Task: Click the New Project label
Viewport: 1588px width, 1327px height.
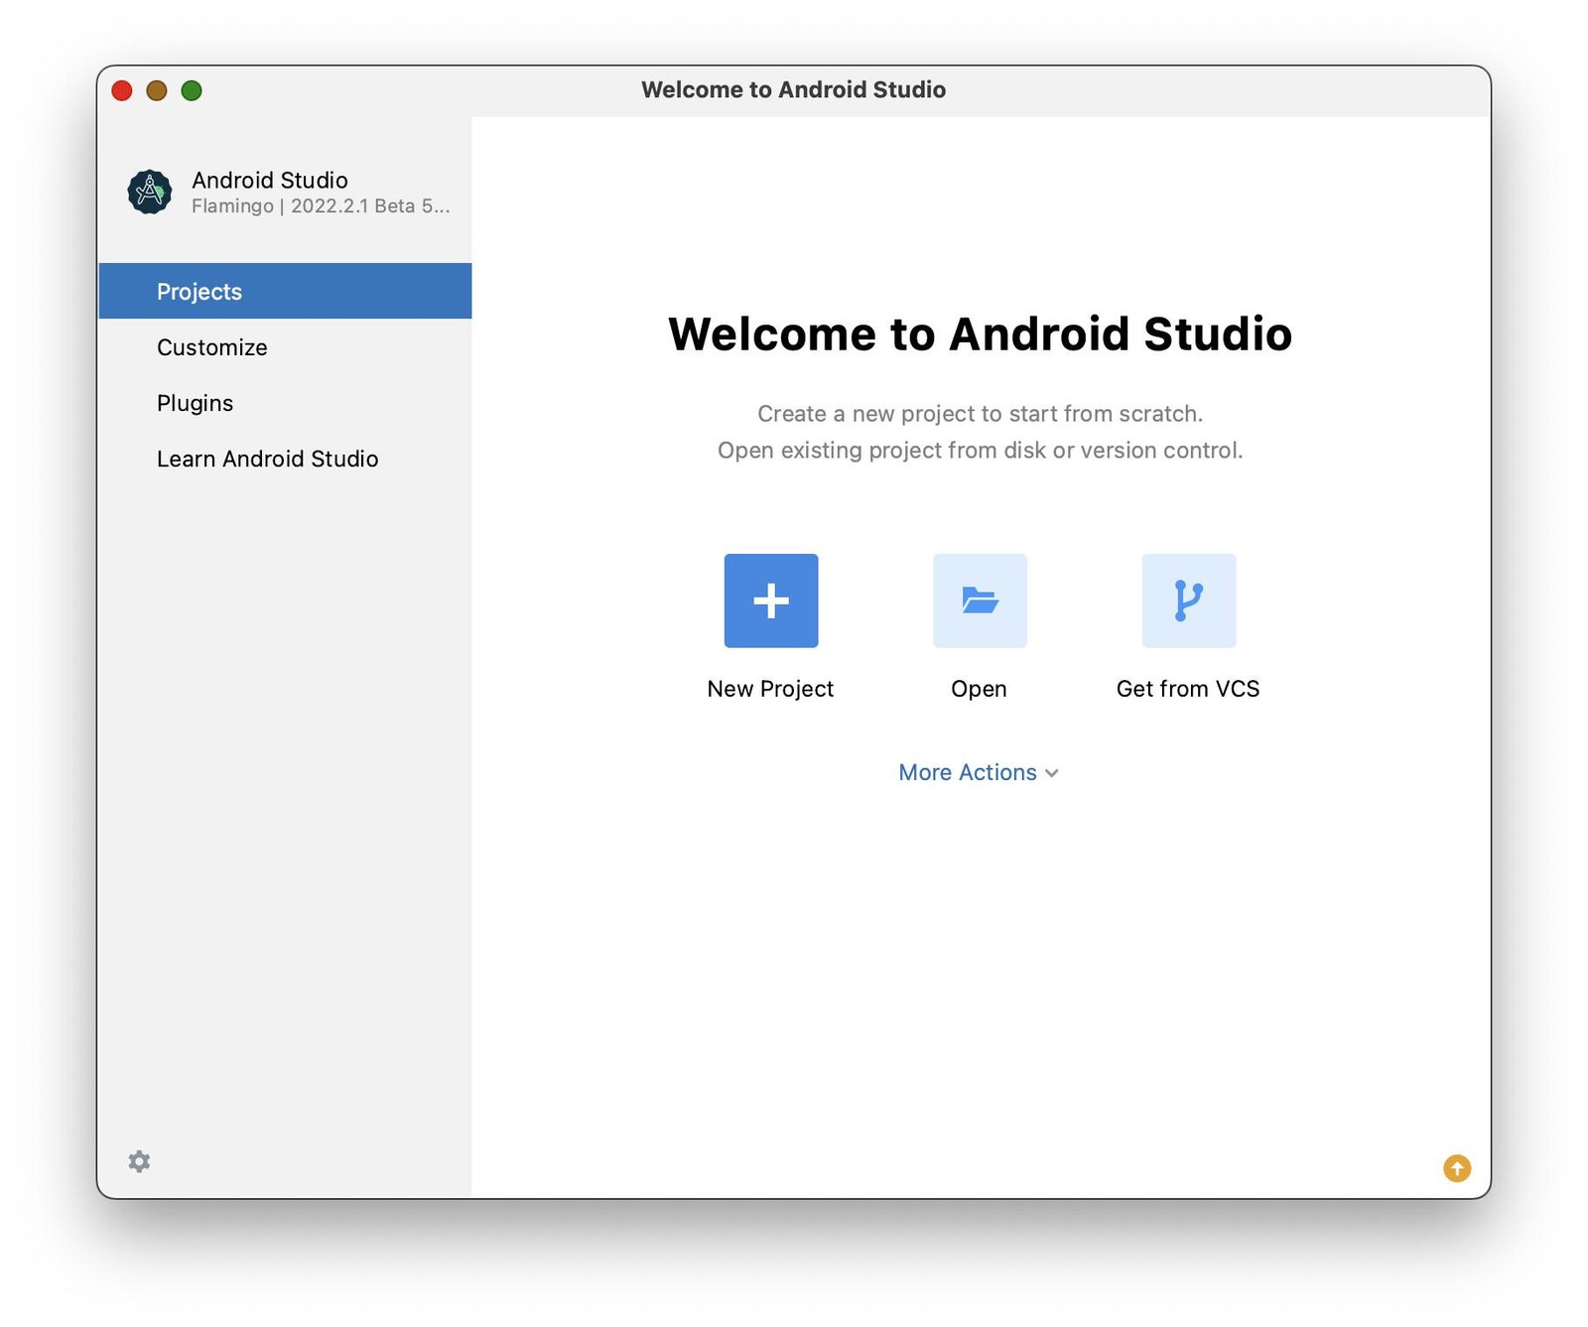Action: click(770, 689)
